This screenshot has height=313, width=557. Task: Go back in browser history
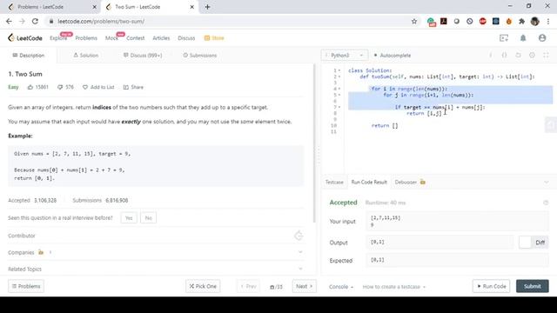tap(9, 21)
